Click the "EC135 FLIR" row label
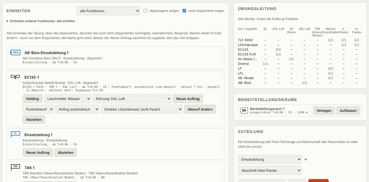 coord(247,54)
